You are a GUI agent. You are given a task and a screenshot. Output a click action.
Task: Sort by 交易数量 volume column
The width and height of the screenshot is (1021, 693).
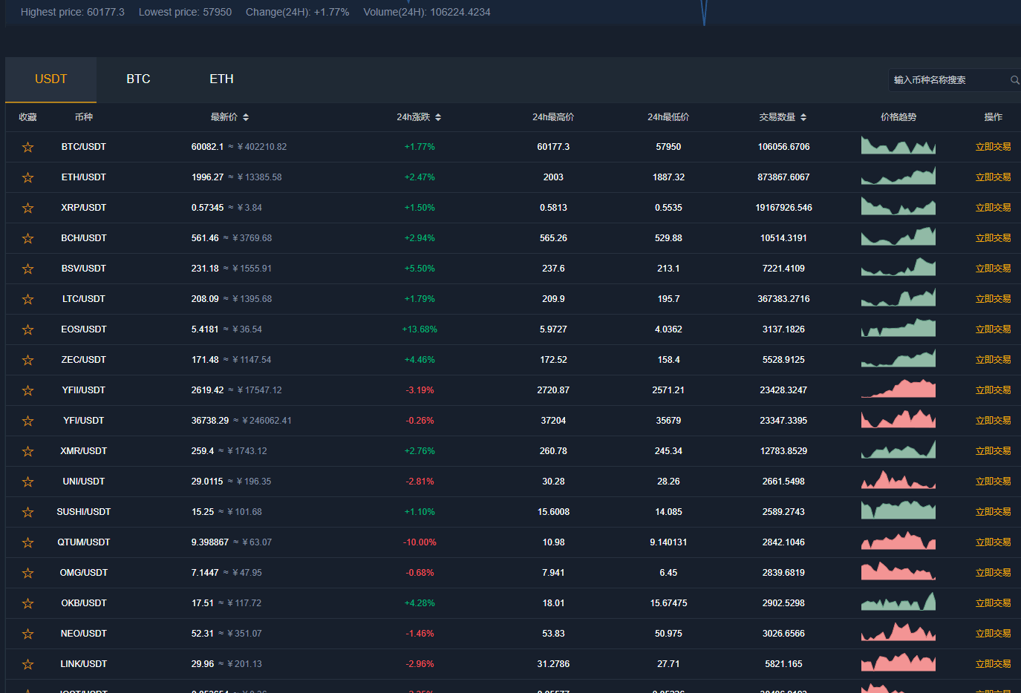click(x=803, y=117)
